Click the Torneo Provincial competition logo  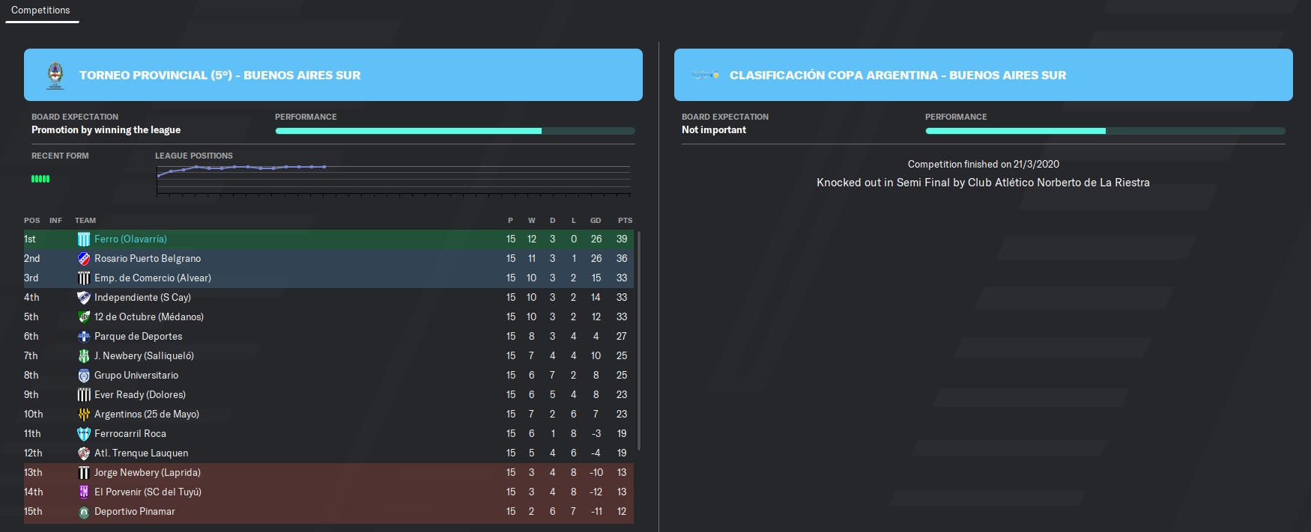[55, 76]
